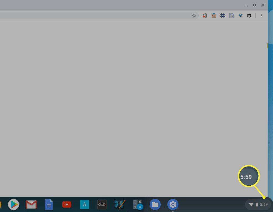Launch Google Play Store from the shelf
This screenshot has width=273, height=212.
14,205
